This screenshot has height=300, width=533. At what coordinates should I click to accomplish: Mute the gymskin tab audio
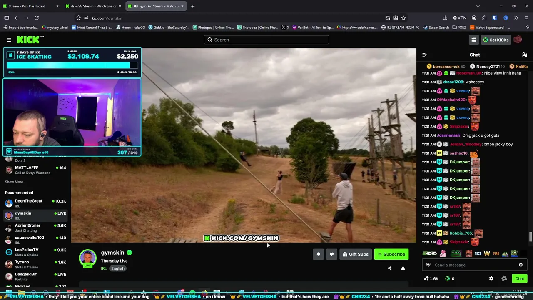tap(136, 6)
